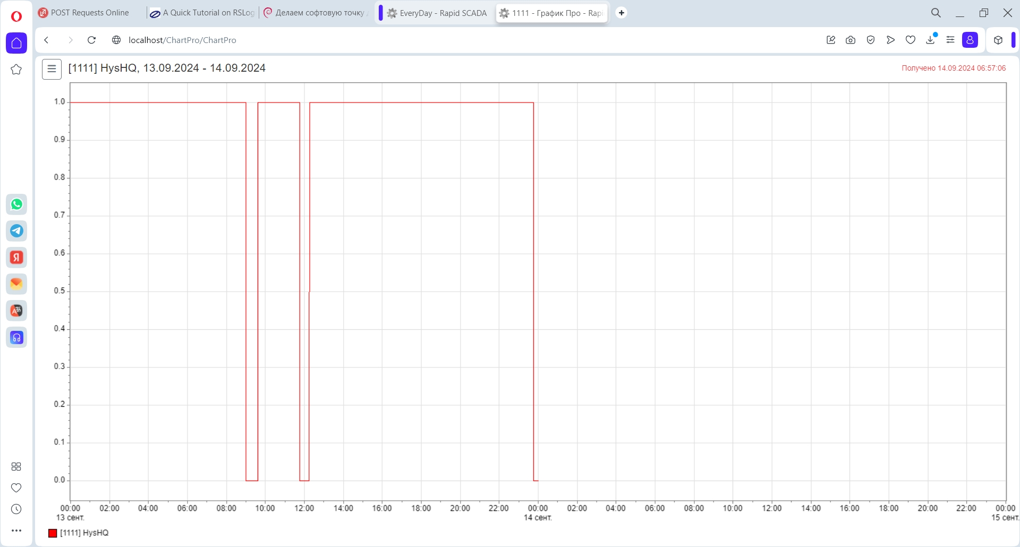Click the 0.5 value on the Y axis
The image size is (1020, 547).
tap(59, 291)
